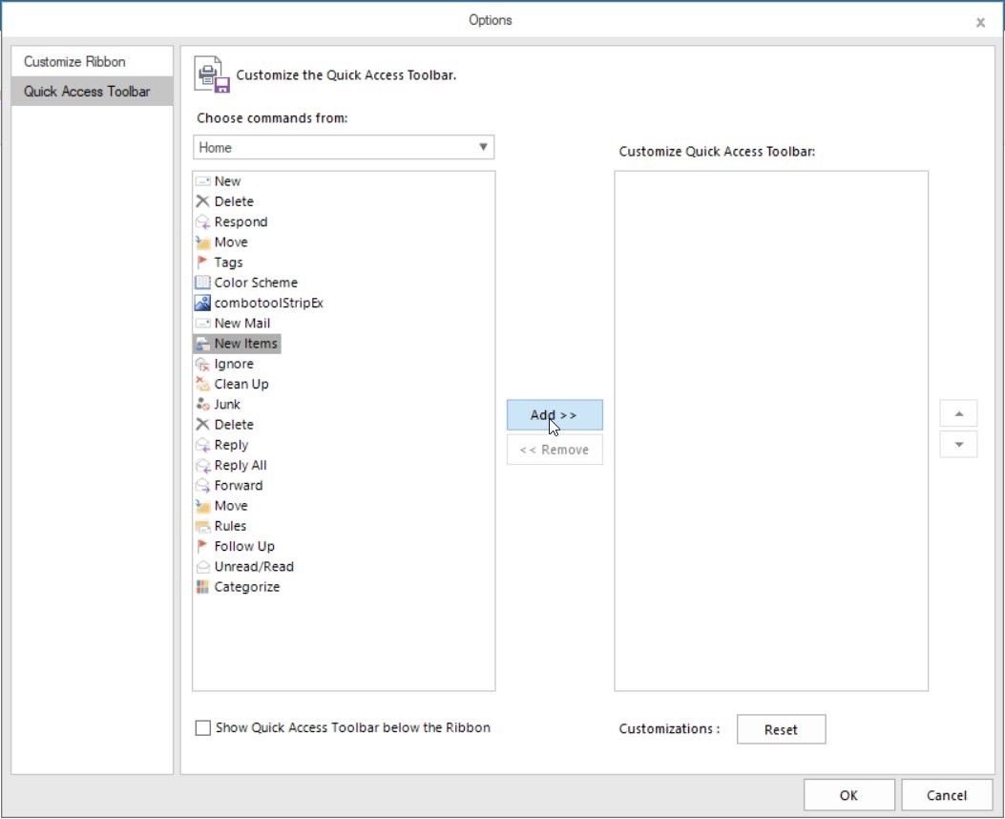
Task: Select the Follow Up command
Action: (x=243, y=546)
